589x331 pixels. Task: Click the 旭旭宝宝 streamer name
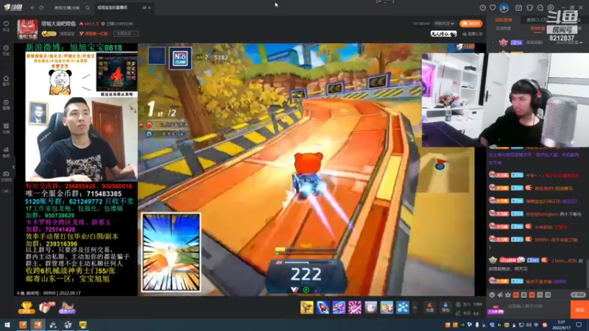pos(67,34)
